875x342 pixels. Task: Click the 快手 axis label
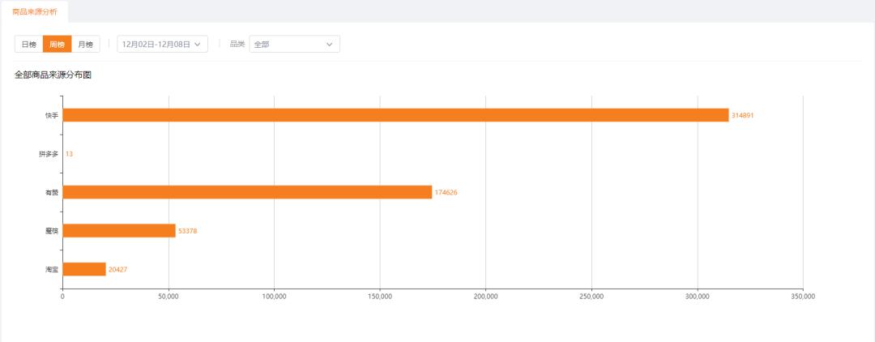(52, 115)
